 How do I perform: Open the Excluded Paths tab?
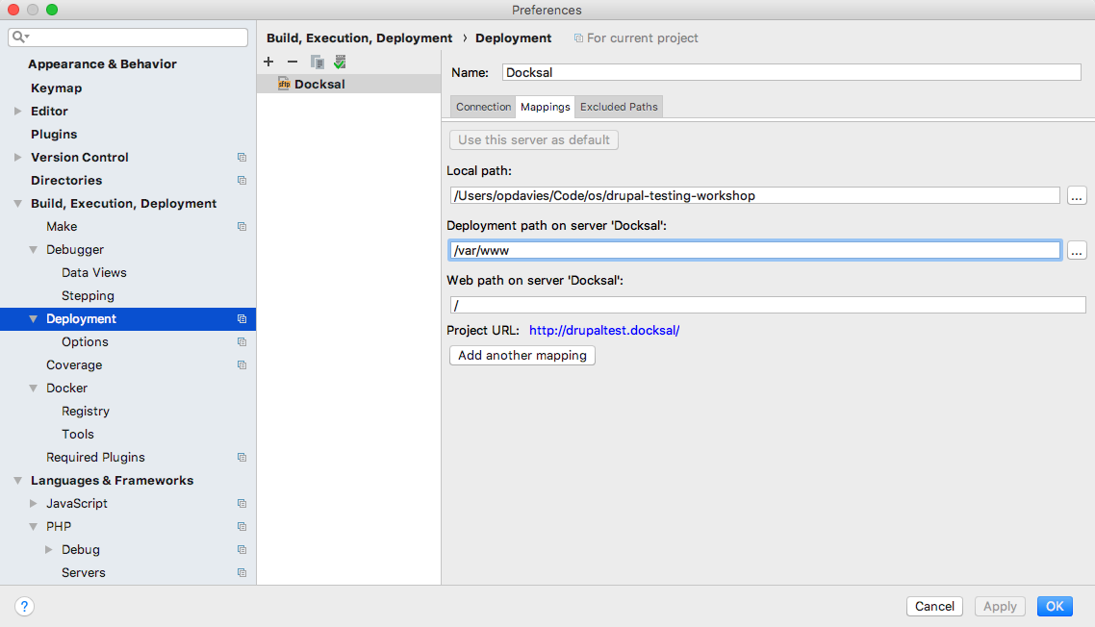point(619,107)
